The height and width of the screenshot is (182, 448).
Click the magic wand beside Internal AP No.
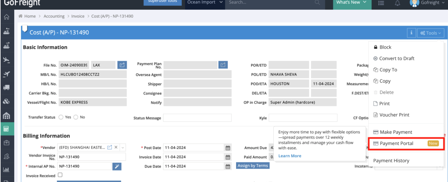pyautogui.click(x=116, y=166)
